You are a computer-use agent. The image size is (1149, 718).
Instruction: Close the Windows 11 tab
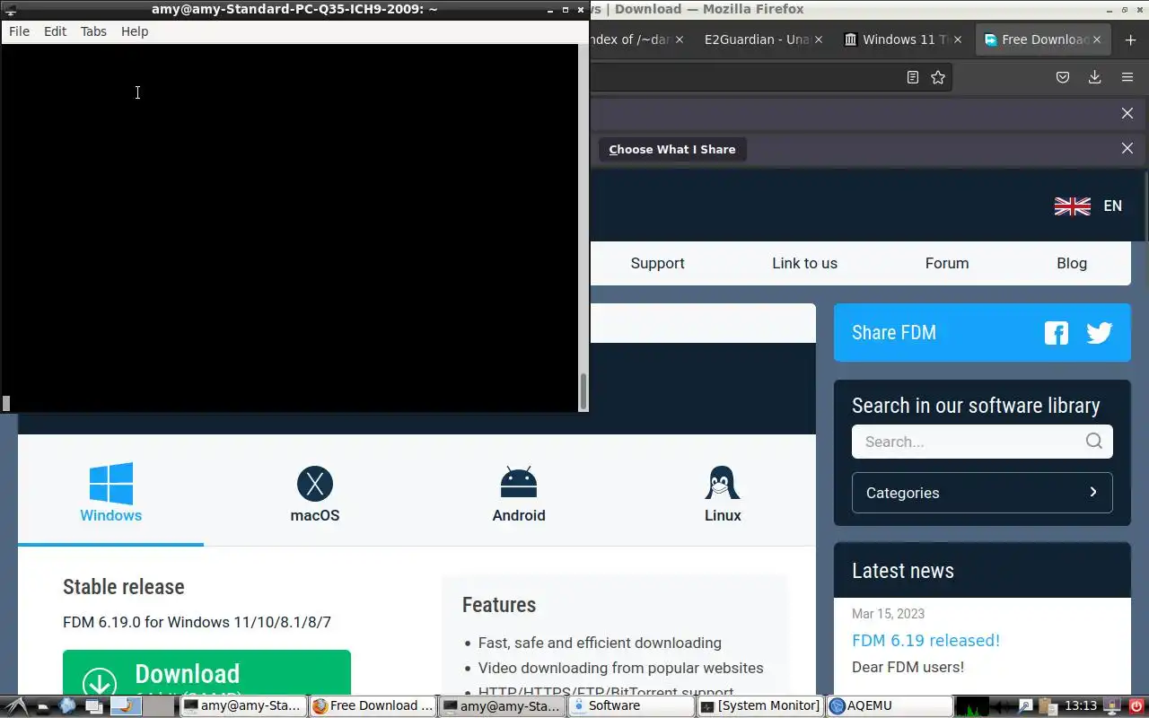pyautogui.click(x=958, y=39)
